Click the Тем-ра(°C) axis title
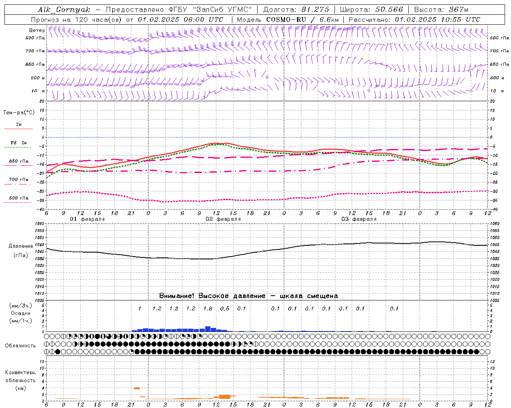 pos(19,112)
